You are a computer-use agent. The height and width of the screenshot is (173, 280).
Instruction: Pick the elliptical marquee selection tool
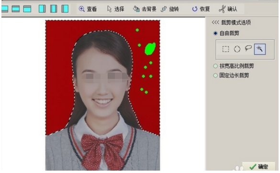coord(237,49)
